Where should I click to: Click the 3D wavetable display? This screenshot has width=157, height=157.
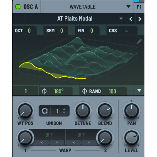tap(78, 60)
